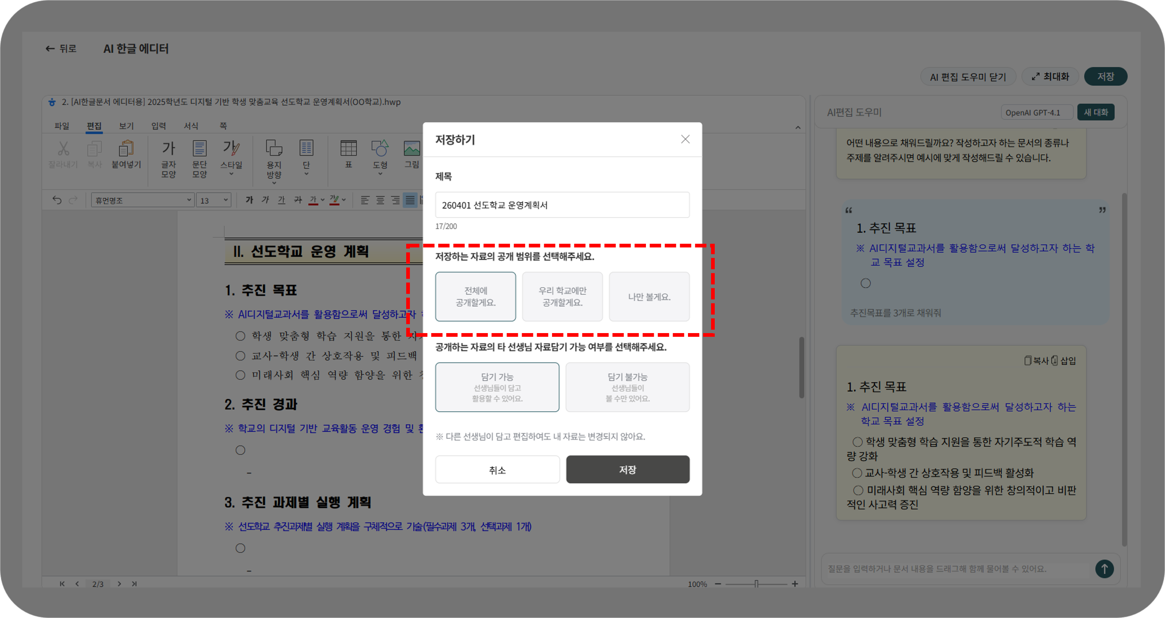Go to next page using the arrow

[119, 584]
